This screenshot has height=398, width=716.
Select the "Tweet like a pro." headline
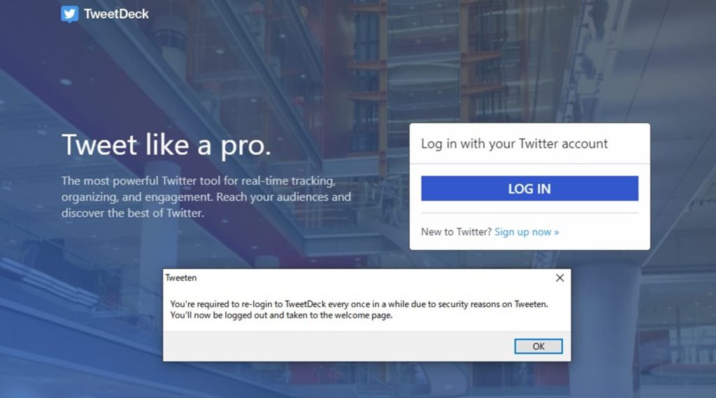pos(166,145)
